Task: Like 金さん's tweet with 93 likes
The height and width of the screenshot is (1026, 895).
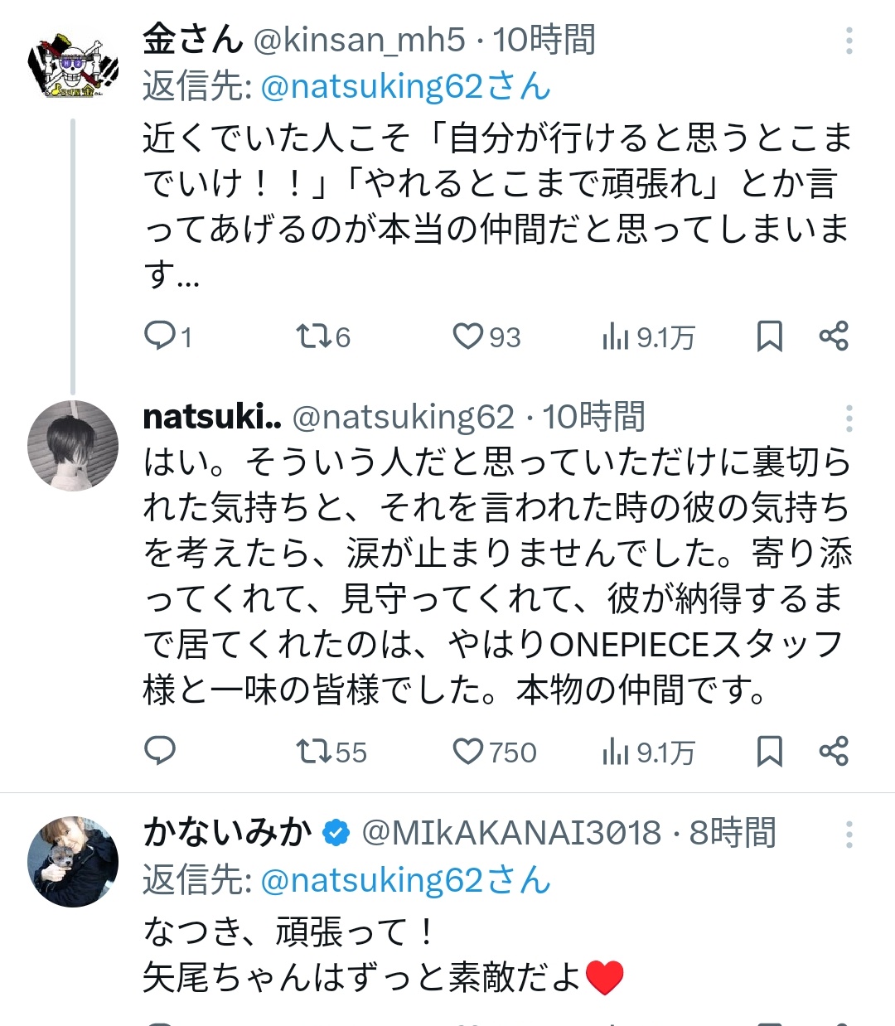Action: (x=468, y=336)
